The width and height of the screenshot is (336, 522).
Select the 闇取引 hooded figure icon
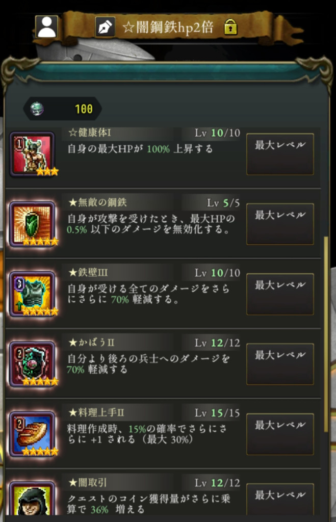point(33,499)
